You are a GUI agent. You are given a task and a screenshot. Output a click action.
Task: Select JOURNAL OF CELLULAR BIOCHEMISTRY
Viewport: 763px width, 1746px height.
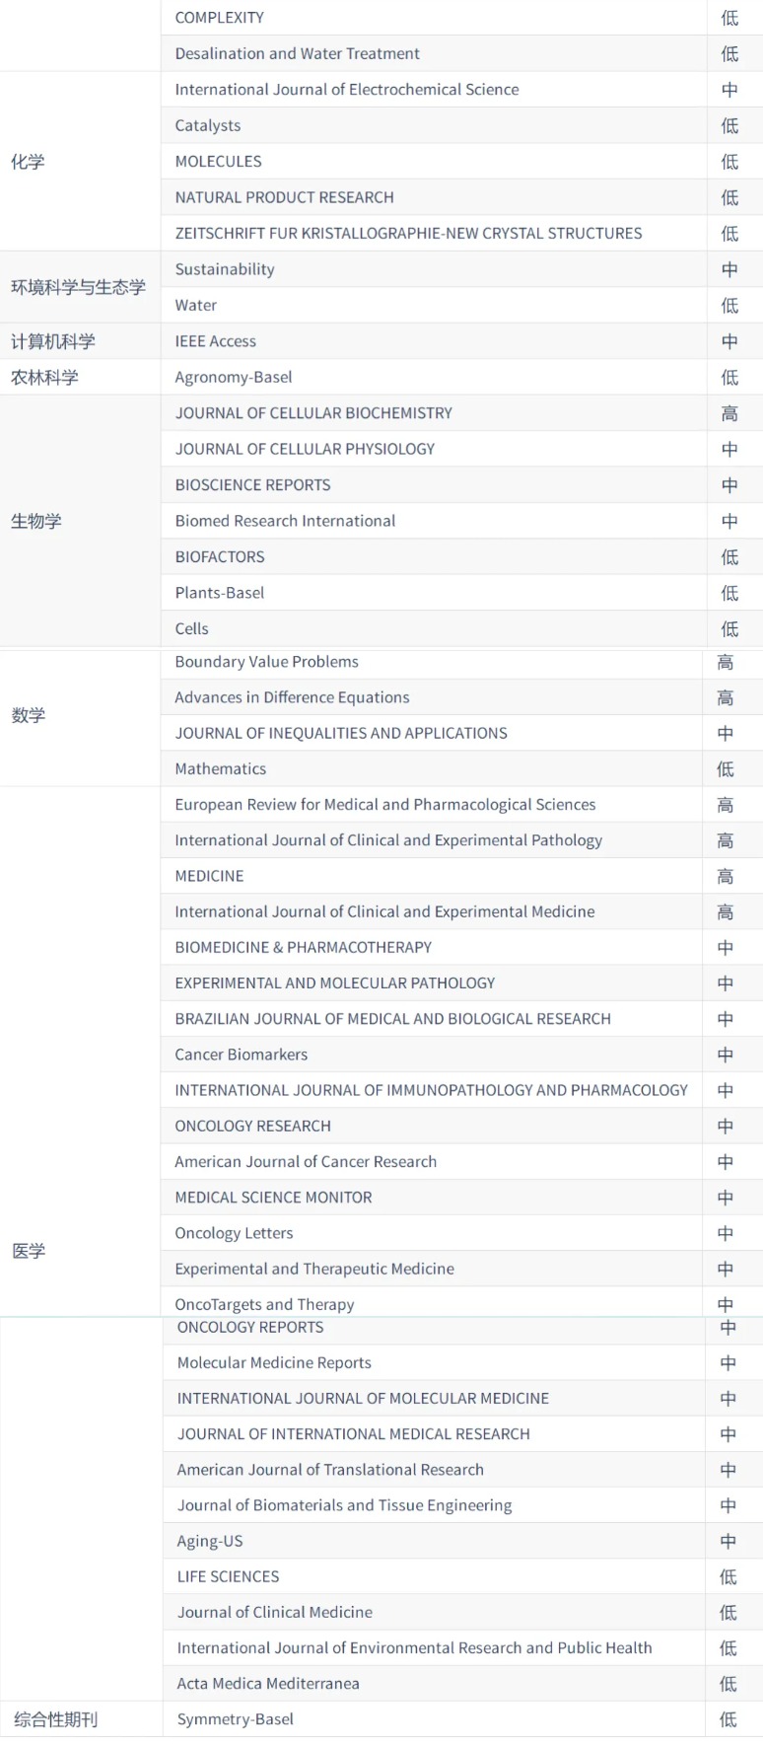click(x=313, y=413)
